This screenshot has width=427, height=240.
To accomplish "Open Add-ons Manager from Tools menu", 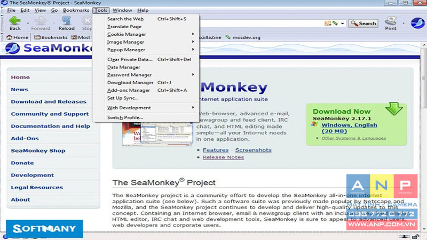I will tap(146, 90).
